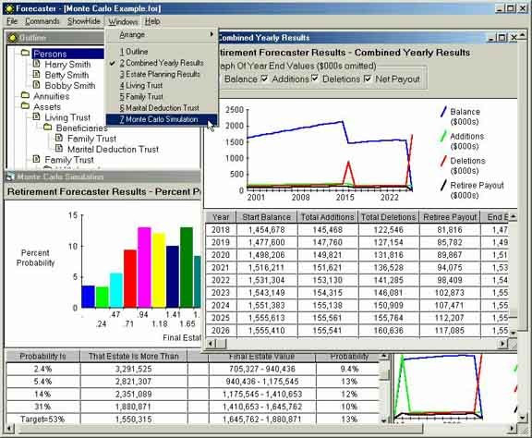Viewport: 532px width, 438px height.
Task: Select Family Trust under Beneficiaries
Action: (91, 139)
